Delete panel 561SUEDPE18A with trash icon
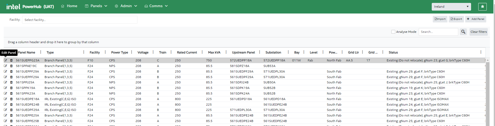The image size is (495, 126). [11, 99]
